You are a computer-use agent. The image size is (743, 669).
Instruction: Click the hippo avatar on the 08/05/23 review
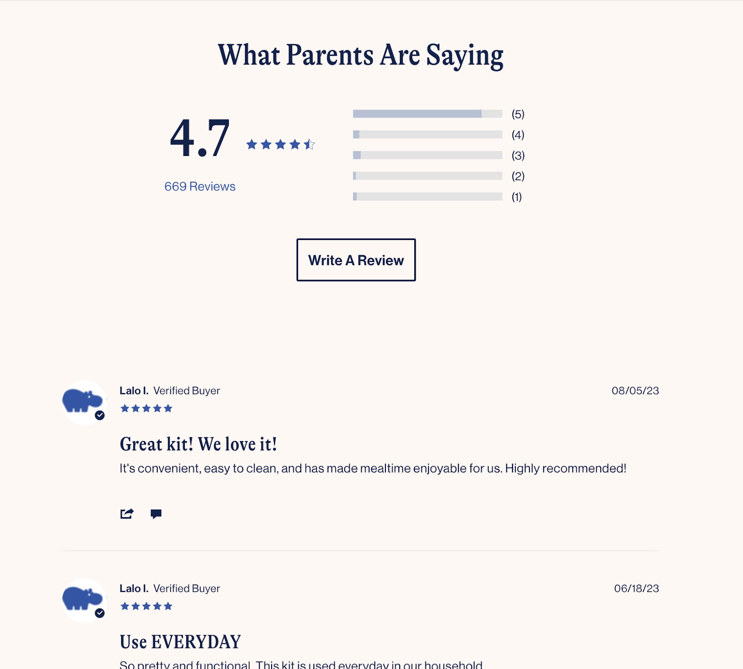83,402
